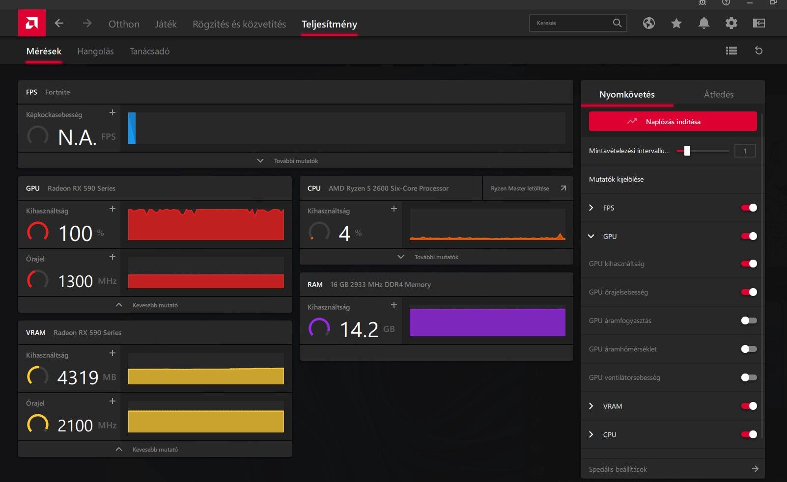
Task: Select the Mérések sub-tab
Action: (44, 51)
